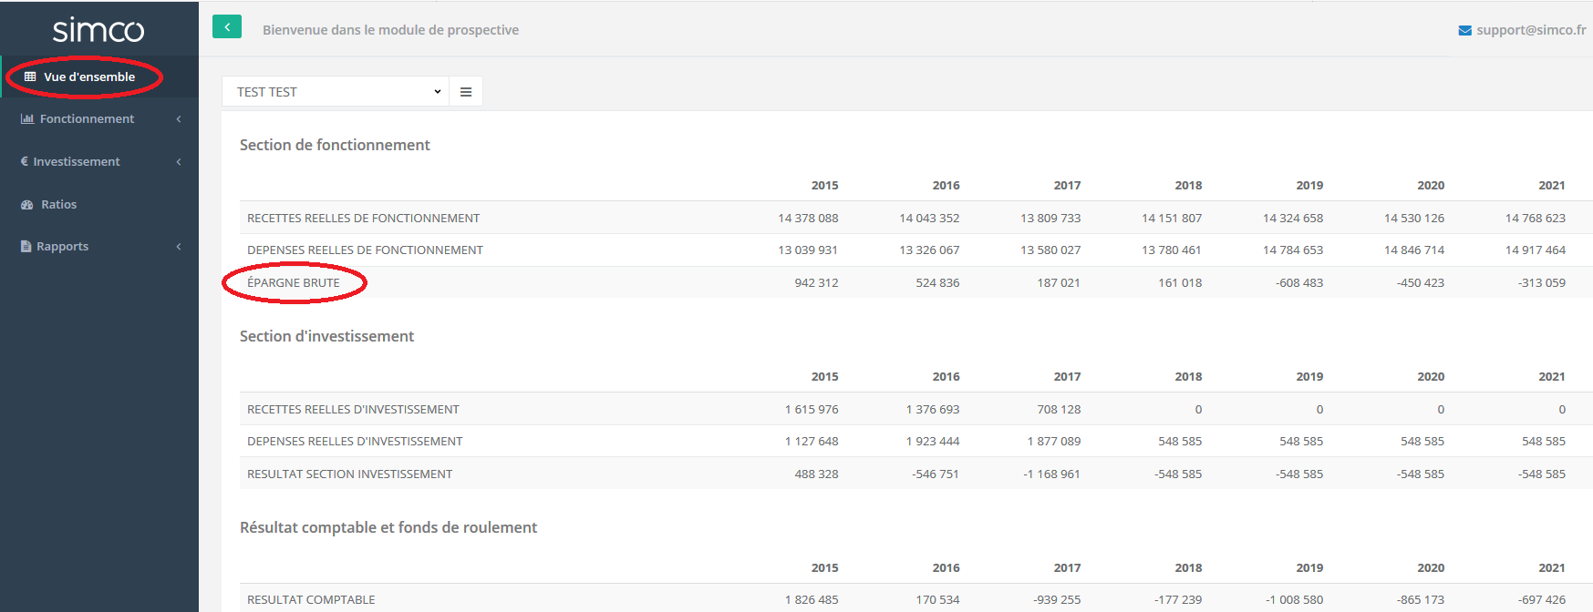Click the envelope icon beside support email

coord(1464,31)
